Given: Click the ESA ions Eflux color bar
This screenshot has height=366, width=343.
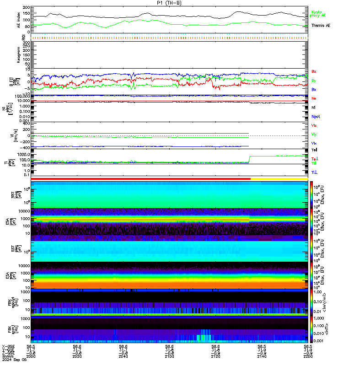Looking at the screenshot, I should 311,222.
